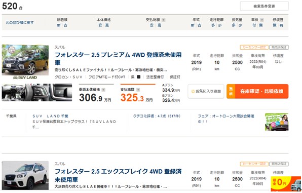302x193 pixels.
Task: Click help icon beside 車検 sort header
Action: pos(262,20)
